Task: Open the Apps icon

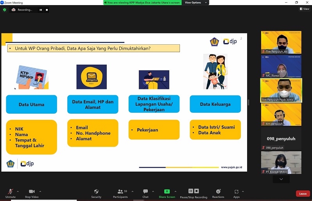Action: (x=237, y=192)
